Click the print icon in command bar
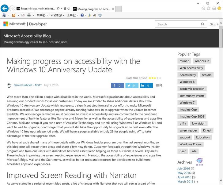 coord(29,15)
